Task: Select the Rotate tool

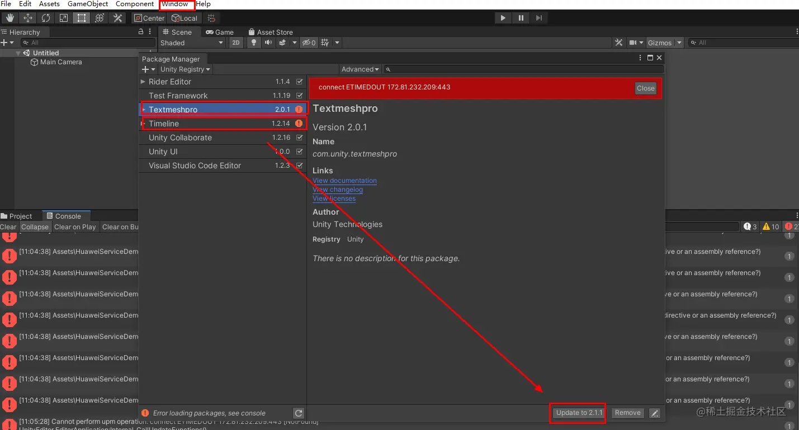Action: click(46, 18)
